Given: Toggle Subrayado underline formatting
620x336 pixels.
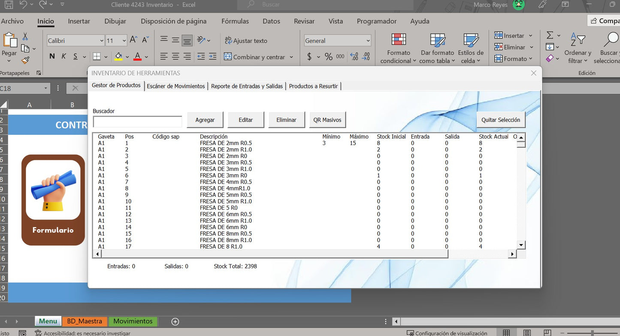Looking at the screenshot, I should pyautogui.click(x=76, y=56).
